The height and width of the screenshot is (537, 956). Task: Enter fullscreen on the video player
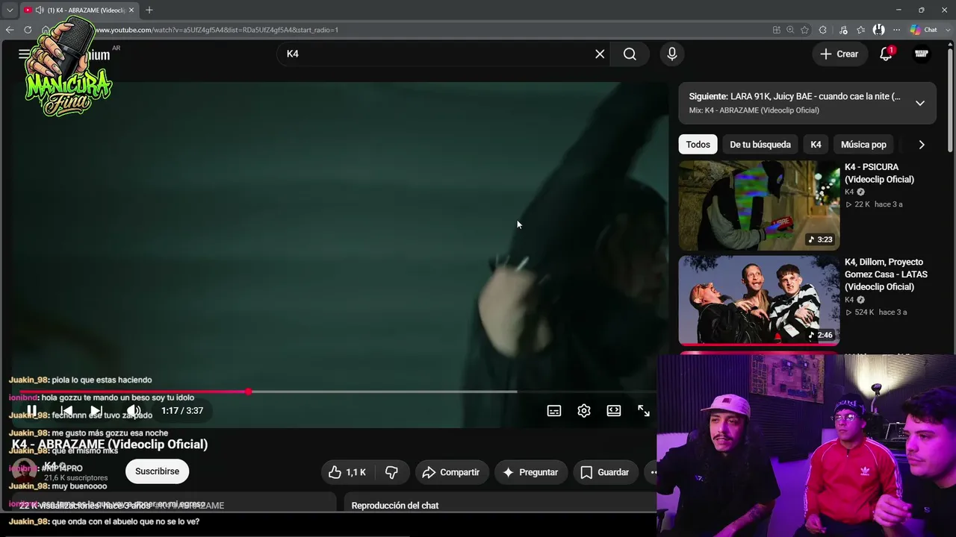[x=644, y=411]
